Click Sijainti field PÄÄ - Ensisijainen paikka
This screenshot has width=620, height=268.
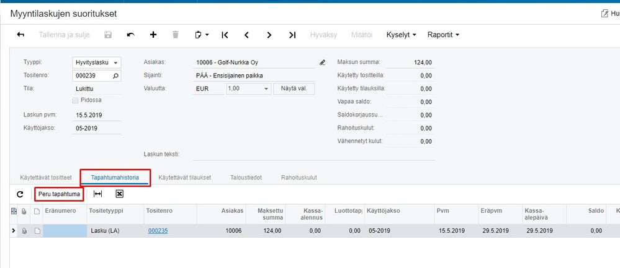point(254,76)
